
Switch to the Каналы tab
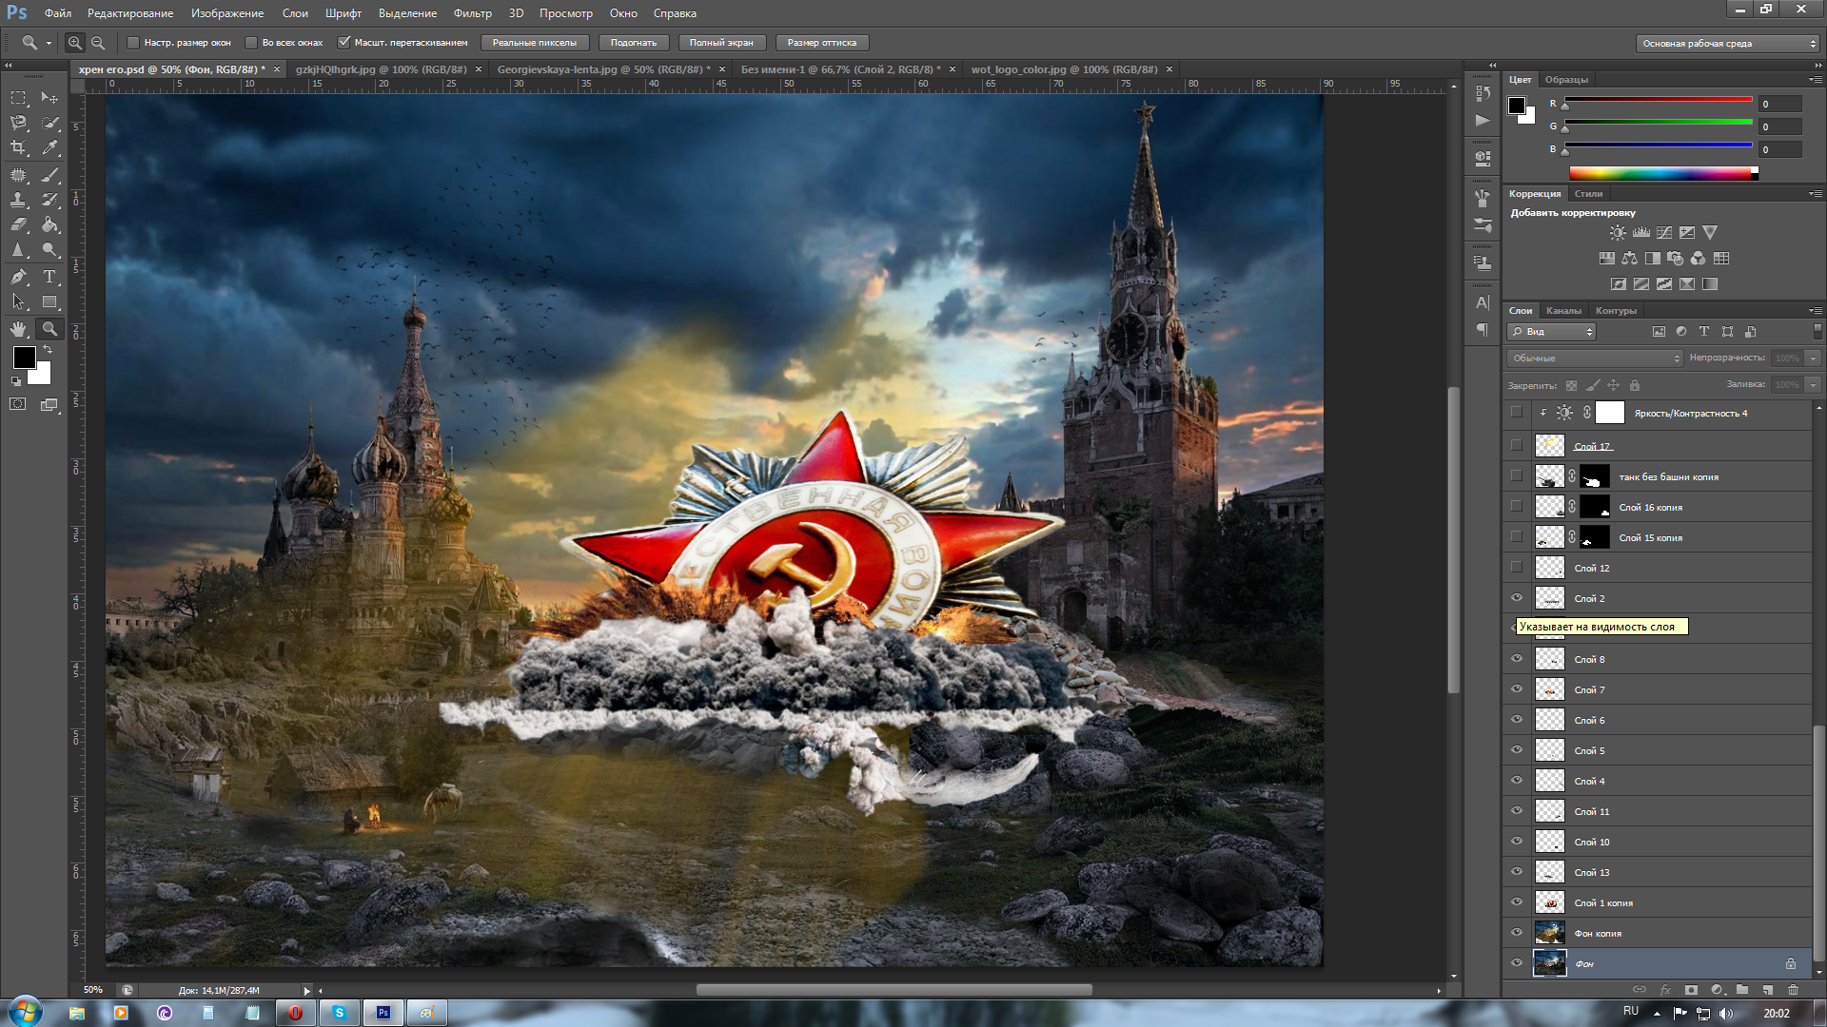click(1563, 311)
